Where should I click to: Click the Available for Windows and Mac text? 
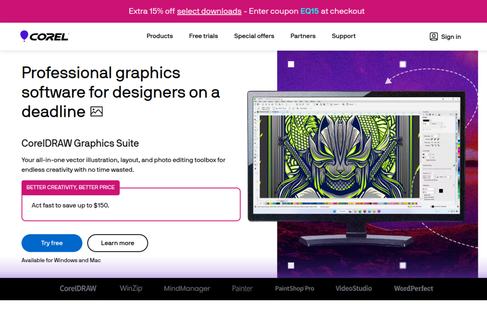pyautogui.click(x=61, y=260)
